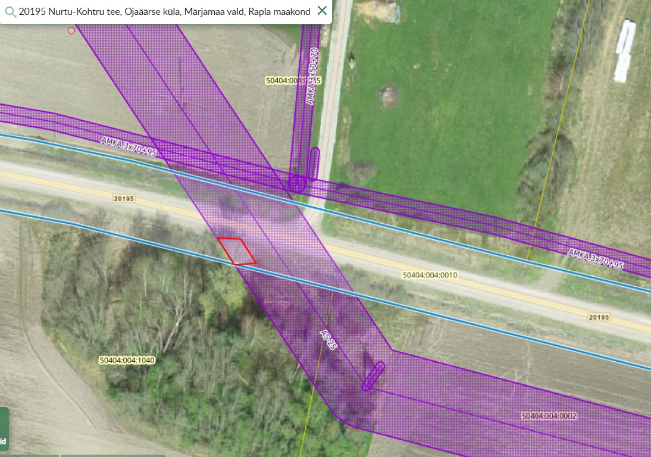This screenshot has height=457, width=651.
Task: Click the AS-25 power line label
Action: pos(328,339)
